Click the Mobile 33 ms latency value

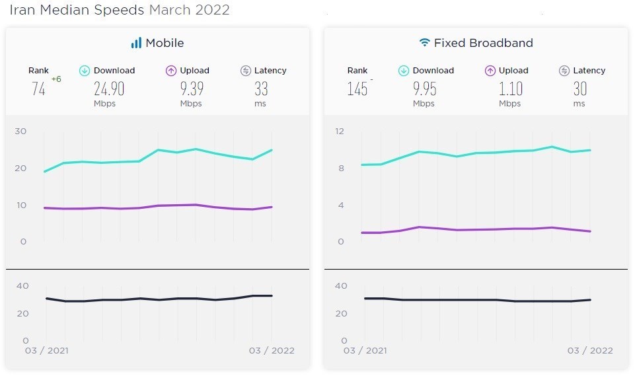click(260, 89)
